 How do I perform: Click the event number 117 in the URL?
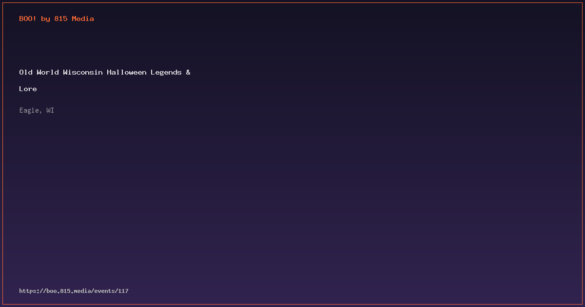[123, 291]
